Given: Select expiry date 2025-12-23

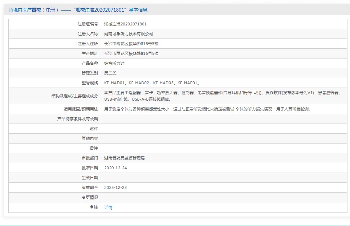Looking at the screenshot, I should [x=115, y=187].
